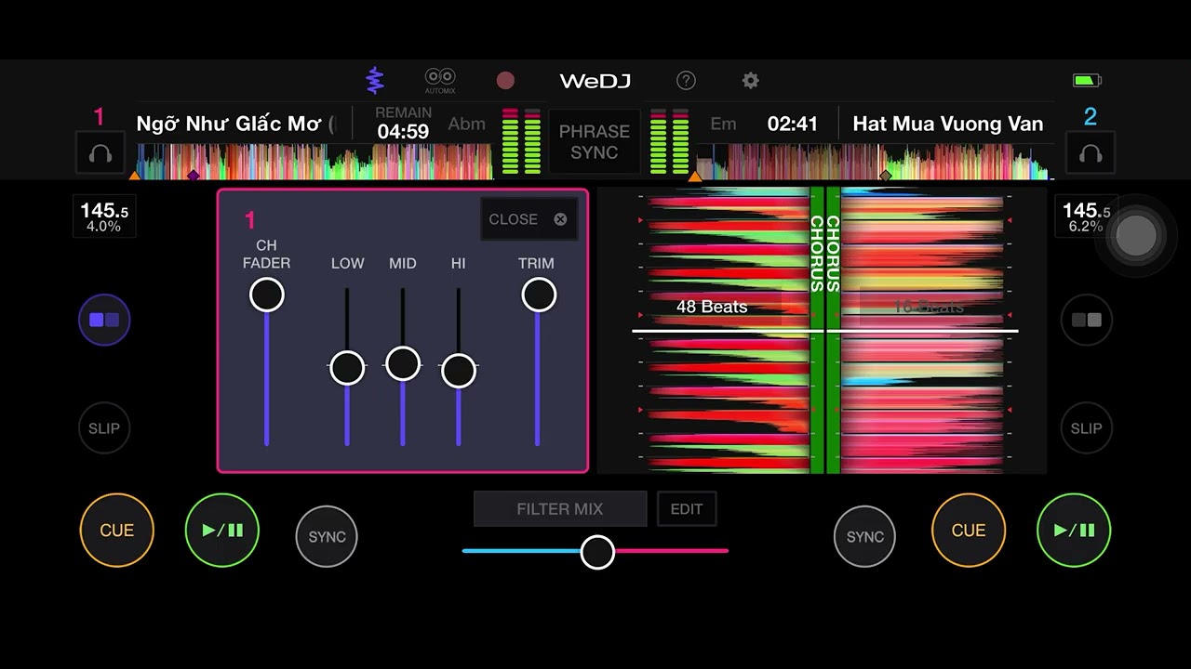Click the crossfader knob

597,552
